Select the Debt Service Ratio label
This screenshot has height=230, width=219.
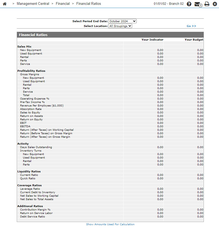click(33, 216)
